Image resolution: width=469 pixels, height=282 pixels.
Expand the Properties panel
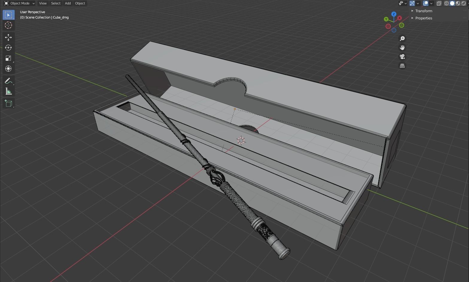[x=424, y=18]
